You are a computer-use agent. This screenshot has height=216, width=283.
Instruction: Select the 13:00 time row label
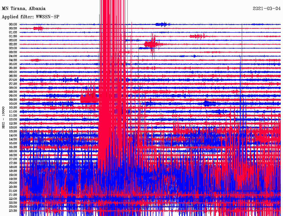pos(13,127)
